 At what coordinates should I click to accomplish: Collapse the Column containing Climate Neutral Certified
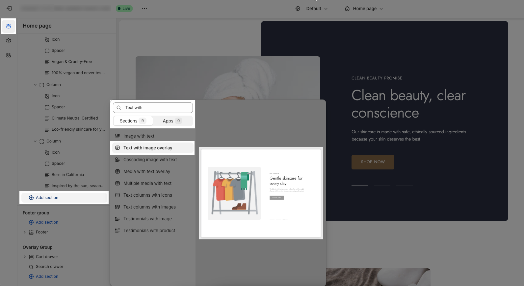coord(35,85)
